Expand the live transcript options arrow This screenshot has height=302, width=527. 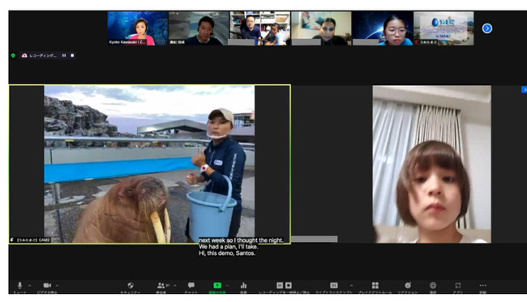pyautogui.click(x=351, y=286)
